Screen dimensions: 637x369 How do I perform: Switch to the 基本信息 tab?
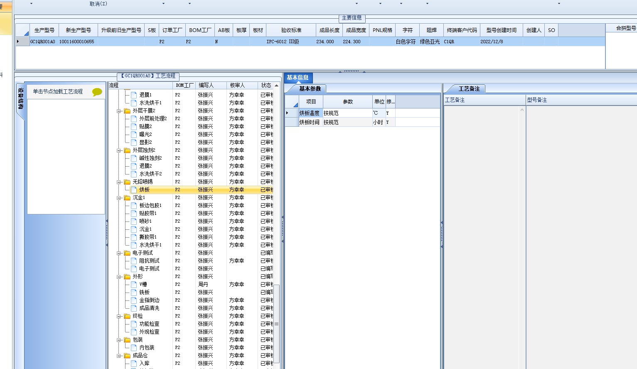[x=298, y=78]
